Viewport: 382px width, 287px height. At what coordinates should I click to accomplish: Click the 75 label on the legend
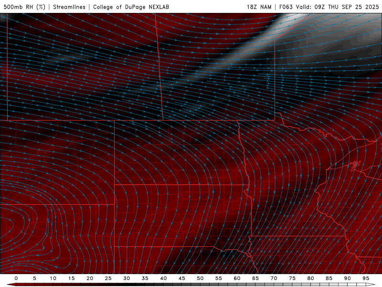pos(292,278)
